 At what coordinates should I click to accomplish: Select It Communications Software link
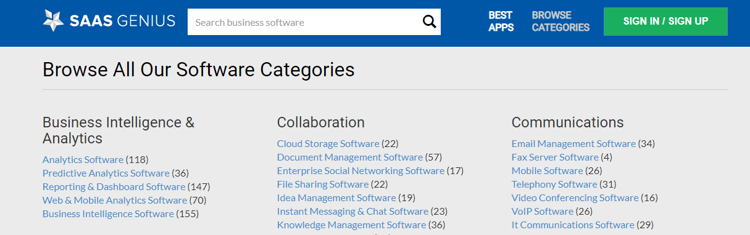click(573, 225)
